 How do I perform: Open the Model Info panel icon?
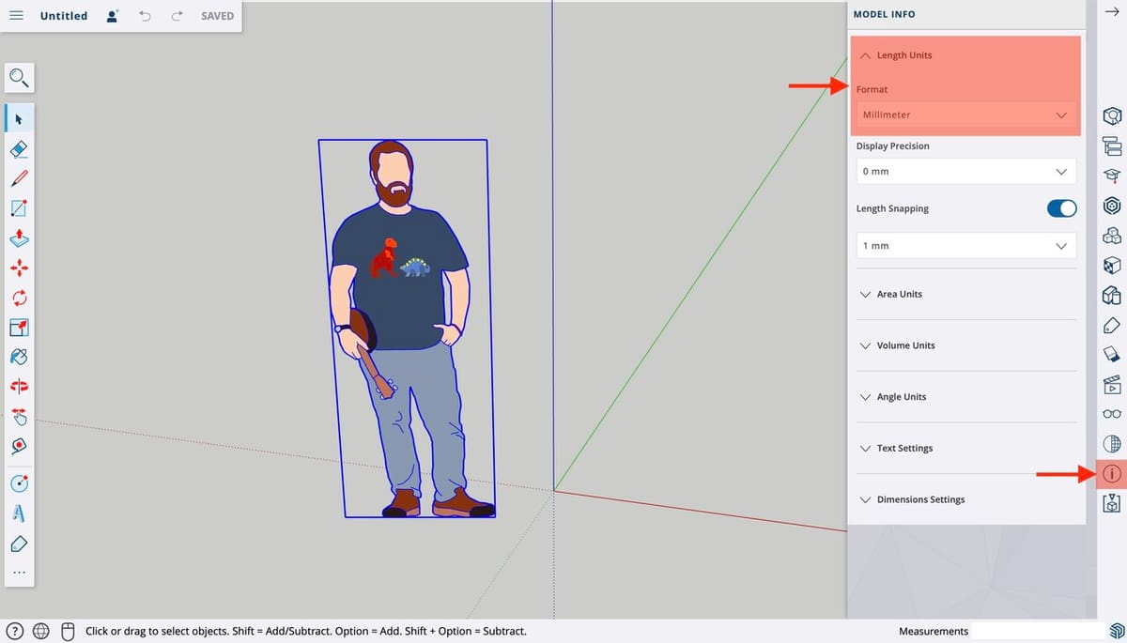(1112, 474)
